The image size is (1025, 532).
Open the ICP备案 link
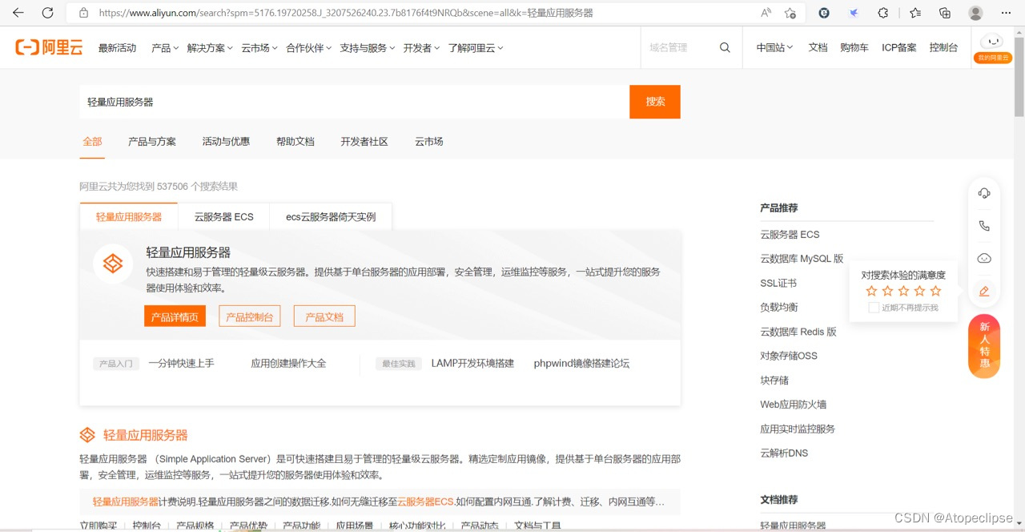(x=899, y=48)
